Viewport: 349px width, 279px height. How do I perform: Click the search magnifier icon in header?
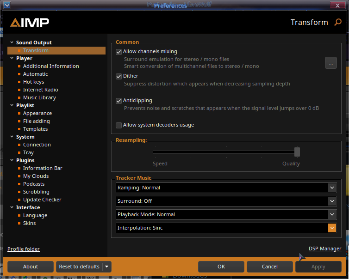(338, 22)
